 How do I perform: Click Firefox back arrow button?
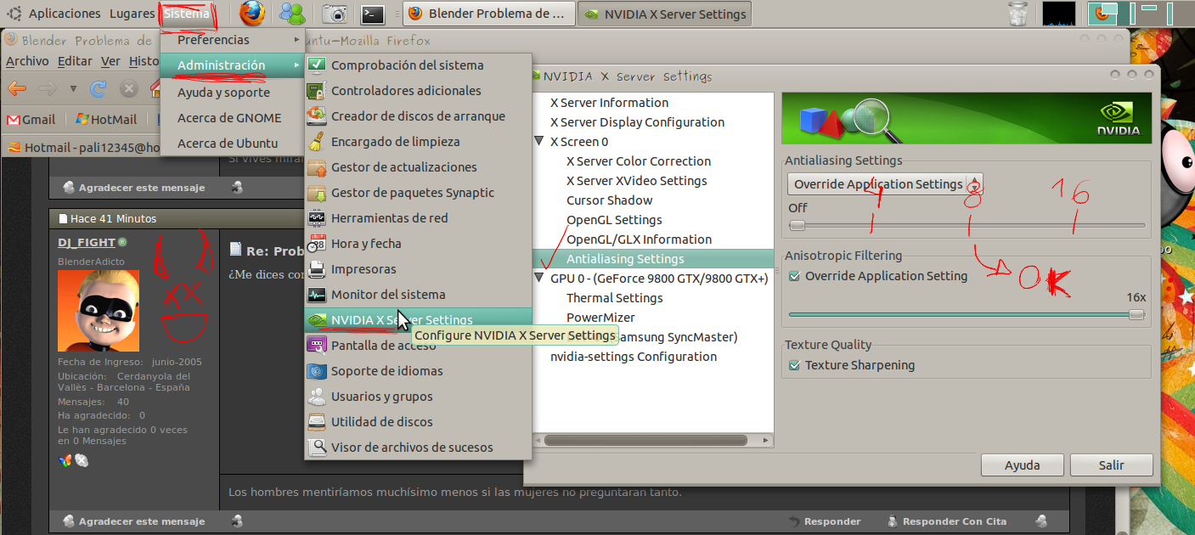coord(17,88)
